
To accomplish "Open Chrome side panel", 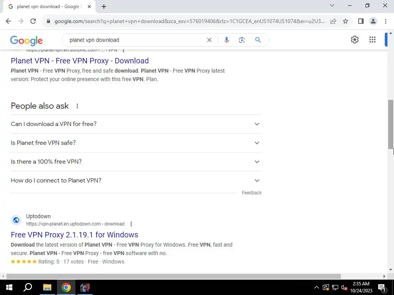I will point(361,22).
